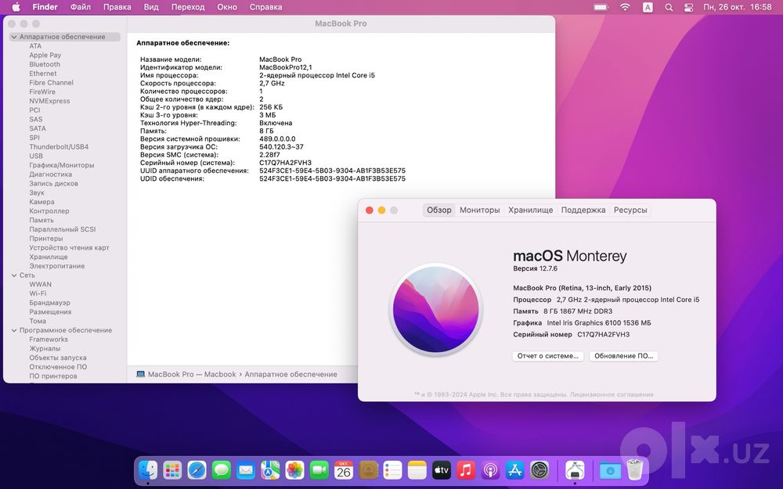Open the Переход menu

[188, 7]
